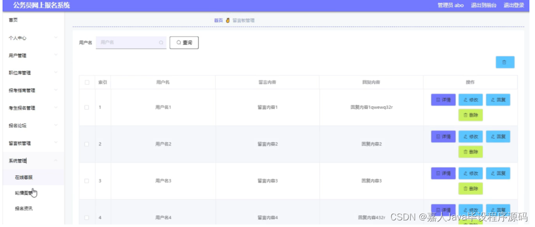Click the 查询 search button
The width and height of the screenshot is (535, 227).
pos(184,43)
